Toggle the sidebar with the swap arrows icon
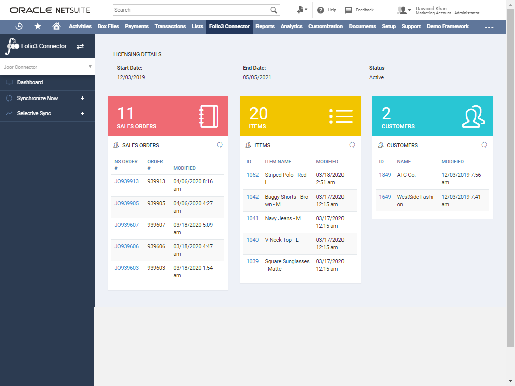Viewport: 515px width, 386px height. 80,47
